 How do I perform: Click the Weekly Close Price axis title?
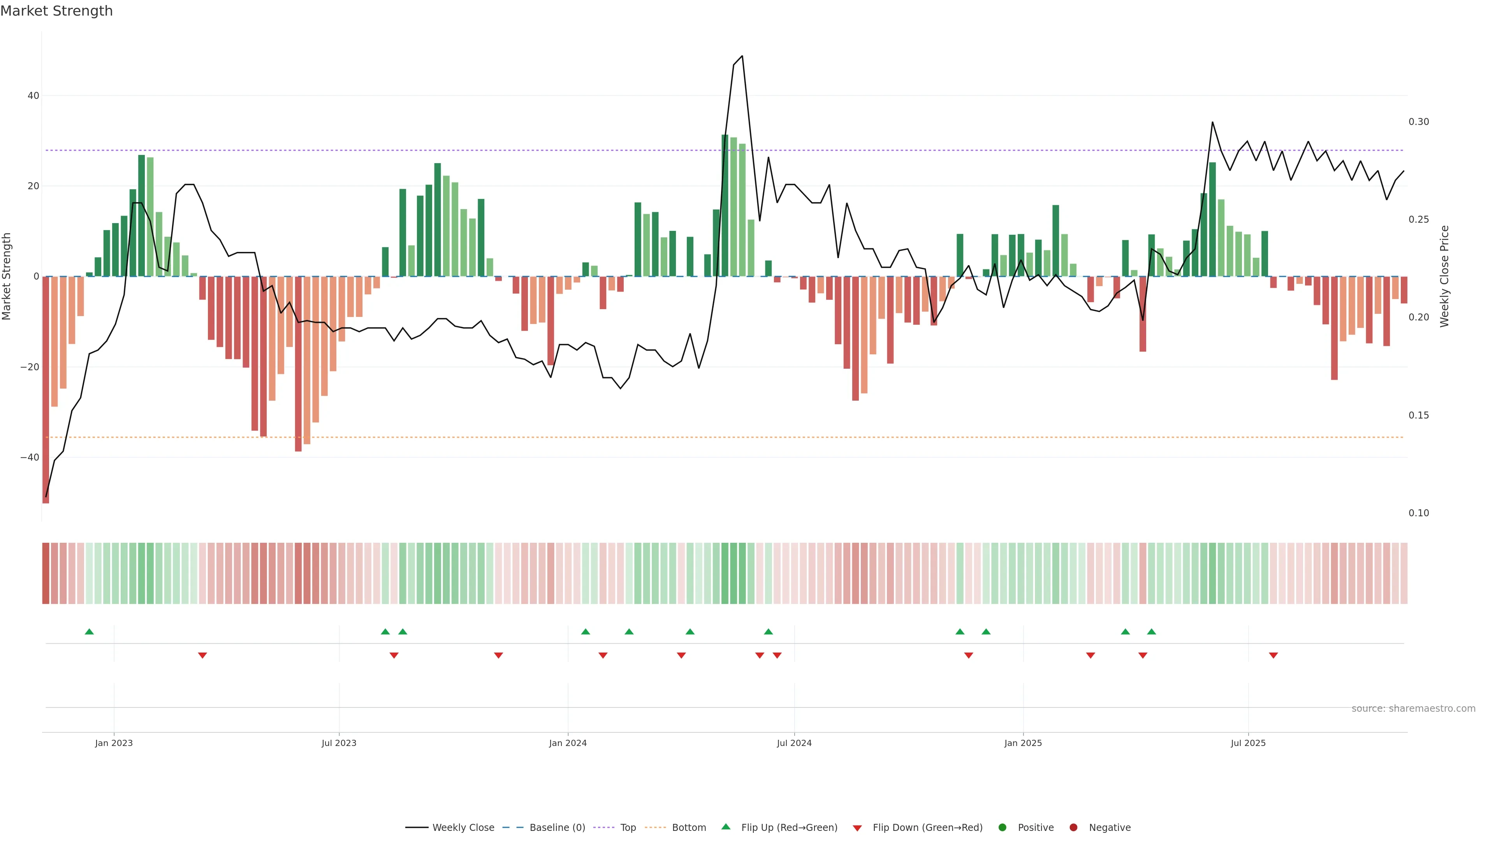coord(1444,276)
